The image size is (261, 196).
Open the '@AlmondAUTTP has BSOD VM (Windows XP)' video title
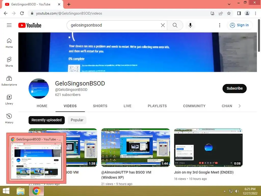point(126,175)
